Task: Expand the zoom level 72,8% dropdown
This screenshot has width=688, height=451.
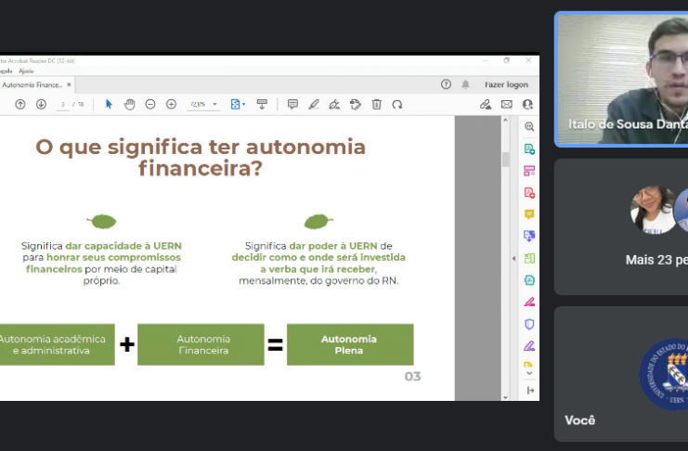Action: click(215, 105)
